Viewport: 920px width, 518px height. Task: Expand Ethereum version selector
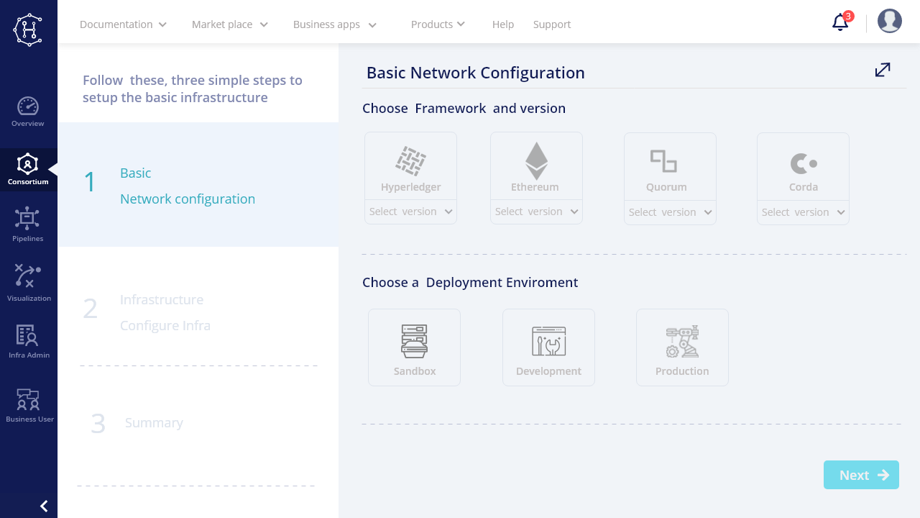point(536,212)
